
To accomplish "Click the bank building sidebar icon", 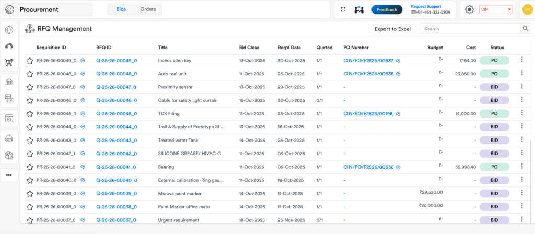I will 9,83.
